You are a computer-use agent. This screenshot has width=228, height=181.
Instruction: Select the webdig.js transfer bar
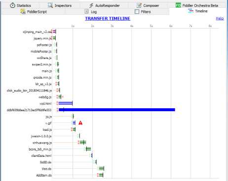60,97
